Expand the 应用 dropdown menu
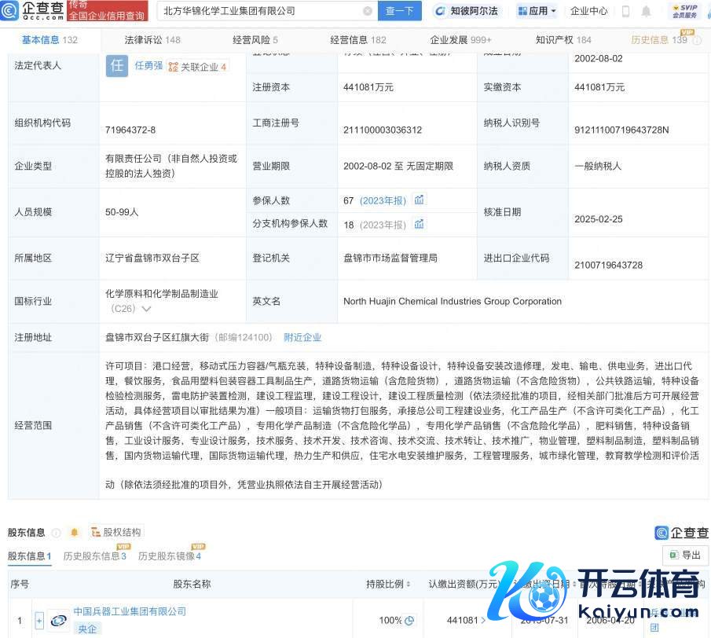This screenshot has height=638, width=711. 537,11
